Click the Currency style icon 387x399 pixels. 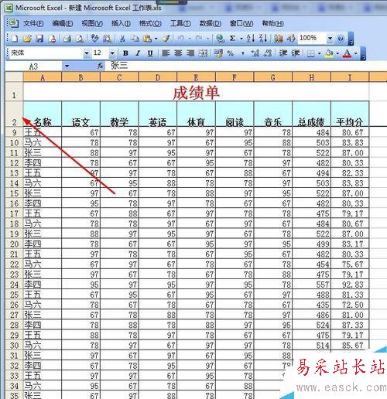point(218,53)
